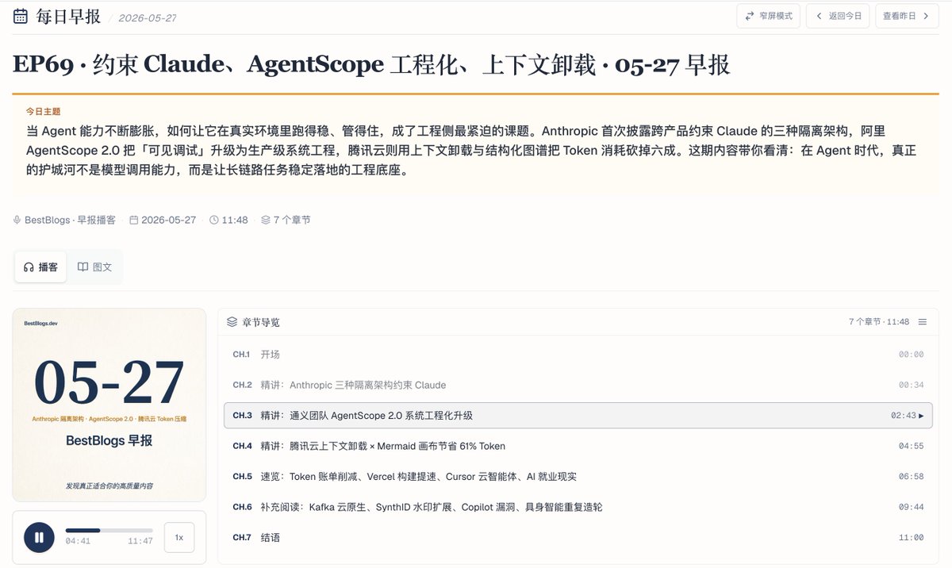The image size is (952, 568).
Task: Select CH.3 AgentScope 2.0 chapter row
Action: pyautogui.click(x=578, y=416)
